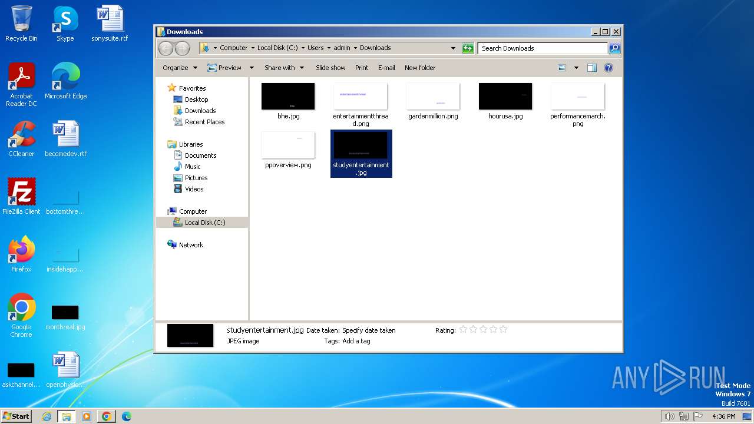Select Favorites in navigation pane
The height and width of the screenshot is (424, 754).
tap(192, 88)
